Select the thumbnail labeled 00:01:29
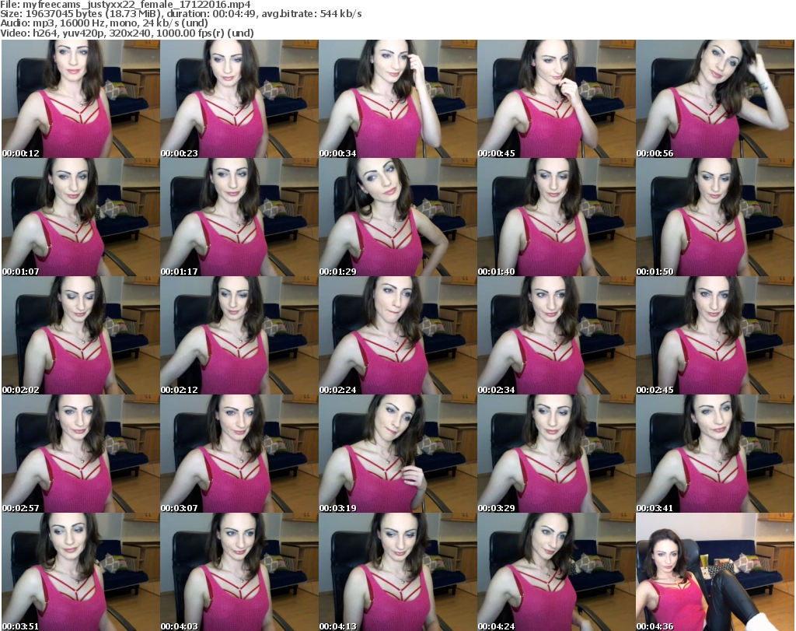The image size is (796, 631). (397, 217)
